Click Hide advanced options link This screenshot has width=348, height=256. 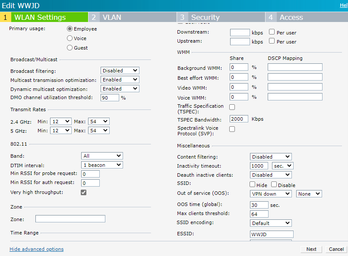click(x=36, y=249)
